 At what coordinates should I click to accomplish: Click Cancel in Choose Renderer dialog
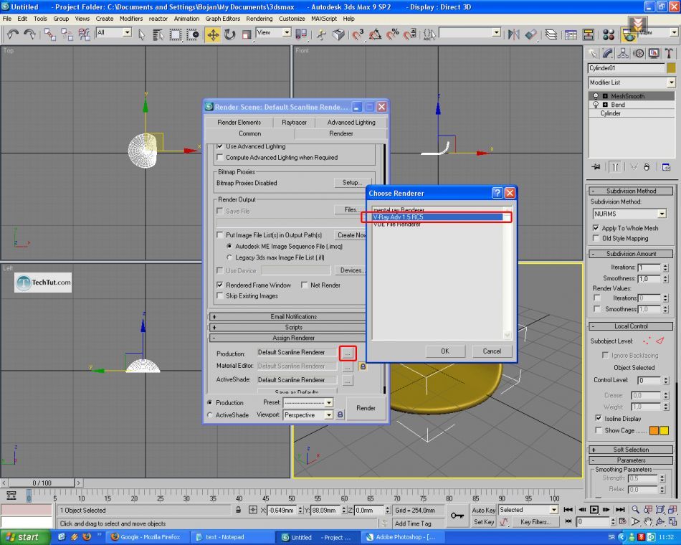pos(492,351)
